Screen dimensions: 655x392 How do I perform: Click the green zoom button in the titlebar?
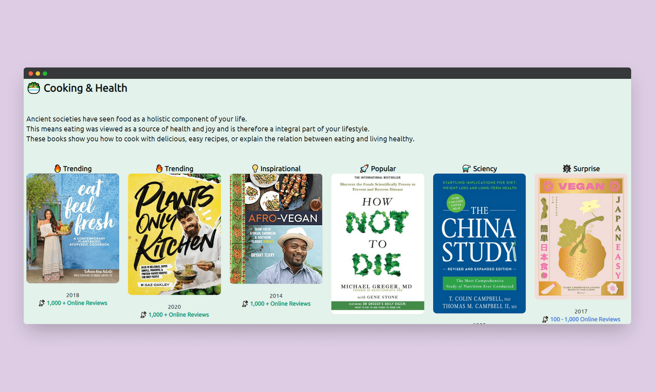tap(45, 73)
